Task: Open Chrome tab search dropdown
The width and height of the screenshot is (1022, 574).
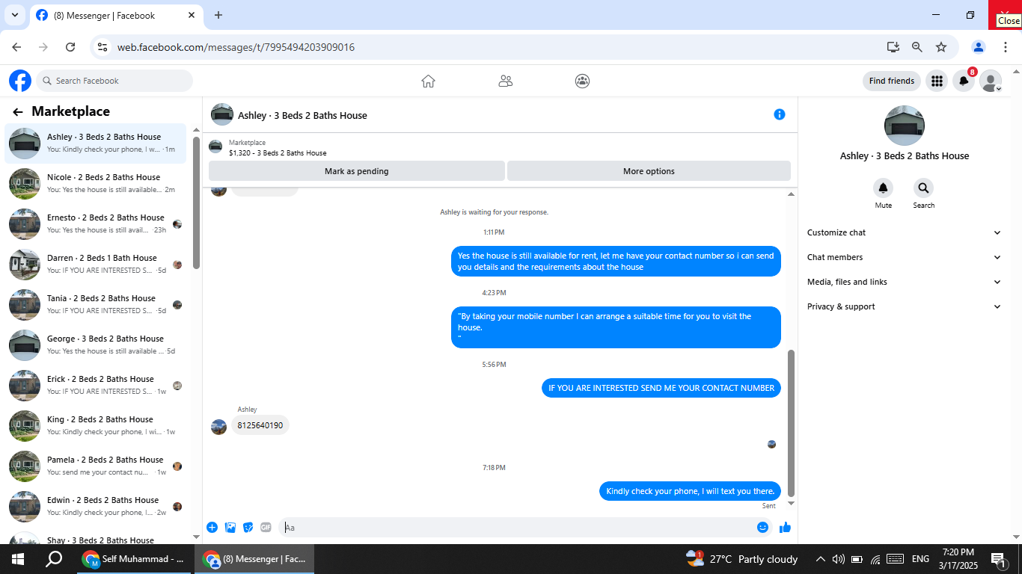Action: (x=14, y=15)
